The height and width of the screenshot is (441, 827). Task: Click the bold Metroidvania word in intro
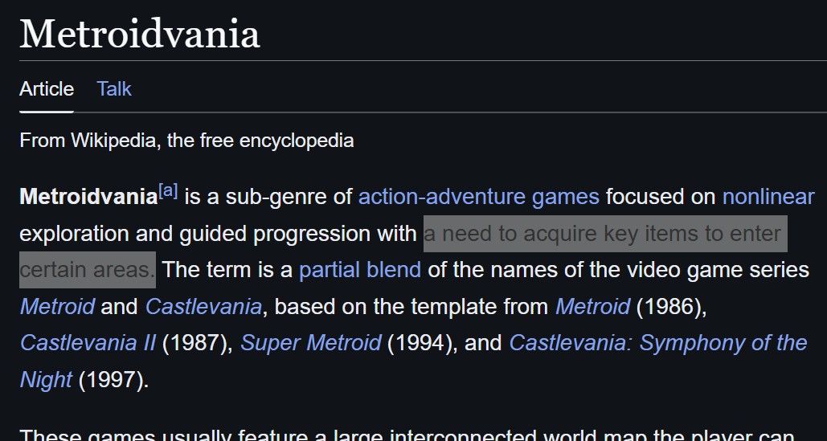click(x=88, y=197)
